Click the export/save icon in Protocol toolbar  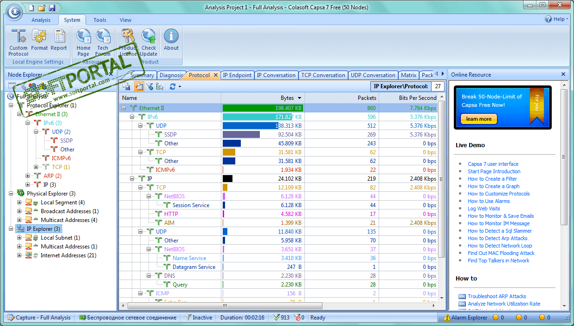pos(126,86)
